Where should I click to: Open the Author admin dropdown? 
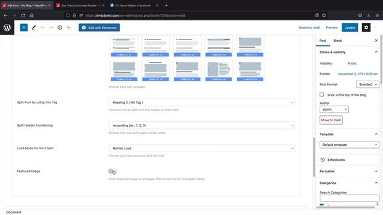(x=334, y=109)
